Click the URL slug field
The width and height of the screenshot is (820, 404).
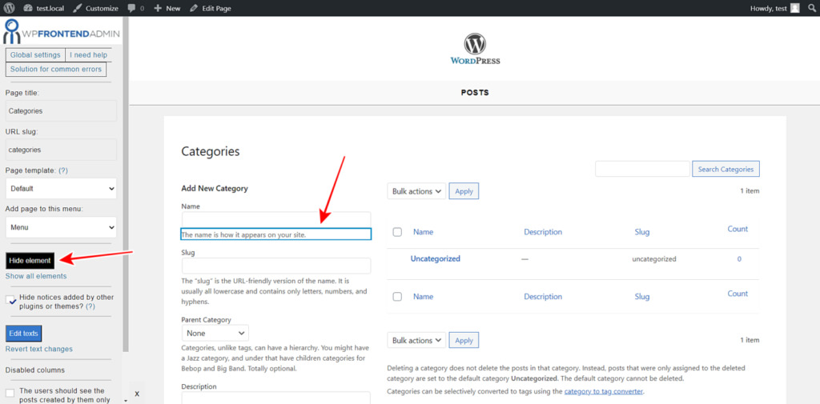61,150
